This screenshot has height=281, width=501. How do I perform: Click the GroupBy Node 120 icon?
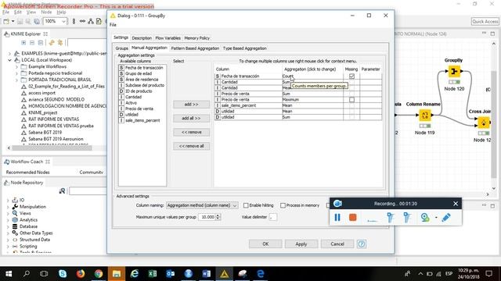point(454,71)
